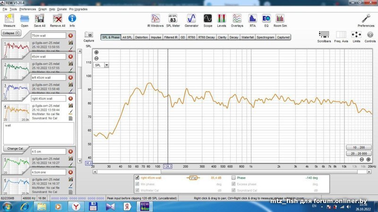Open the Overlays window
Viewport: 378px width, 212px height.
tap(237, 18)
